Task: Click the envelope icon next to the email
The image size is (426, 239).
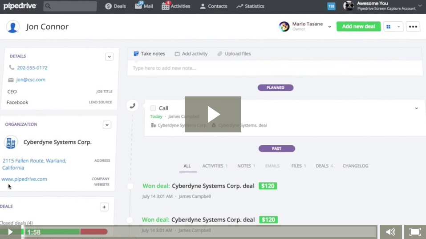Action: [x=11, y=80]
